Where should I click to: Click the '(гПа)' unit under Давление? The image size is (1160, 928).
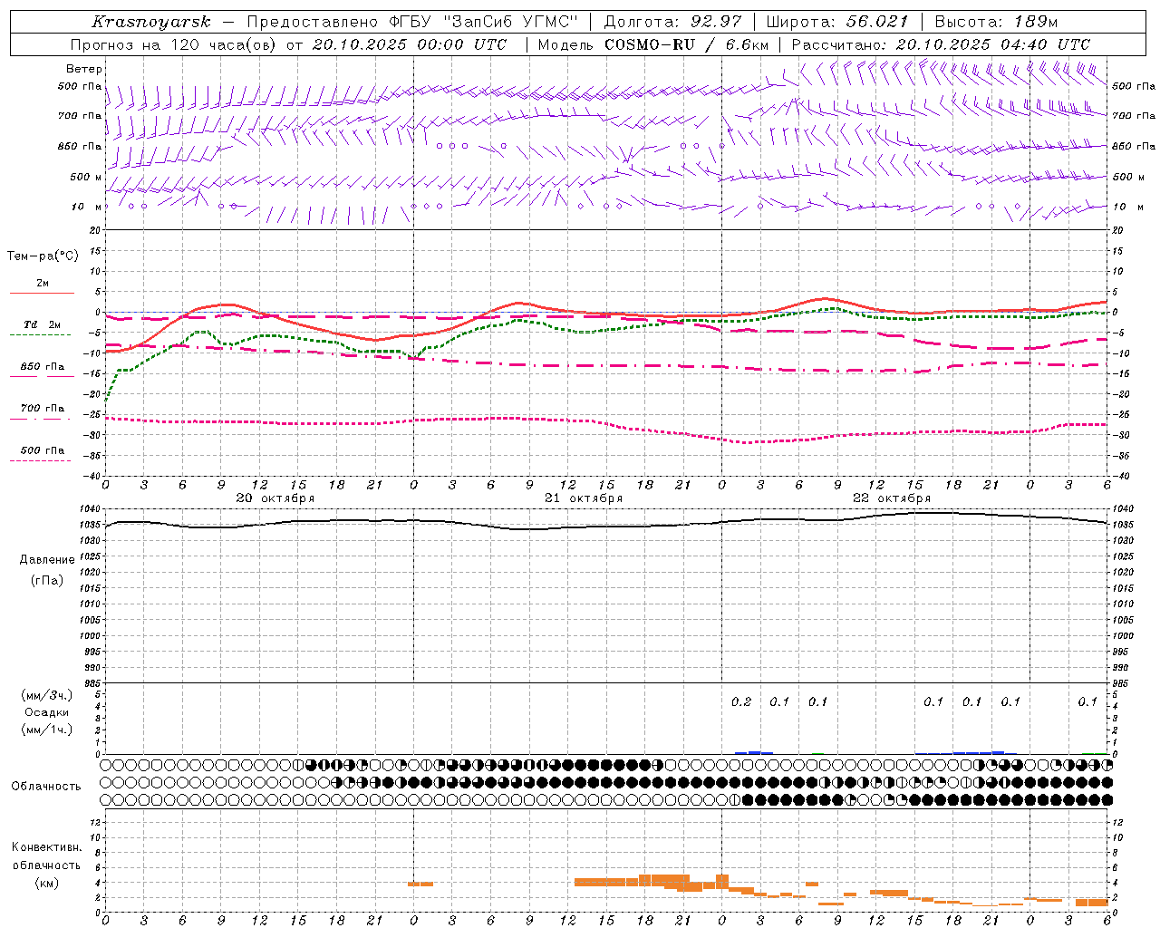click(x=47, y=580)
